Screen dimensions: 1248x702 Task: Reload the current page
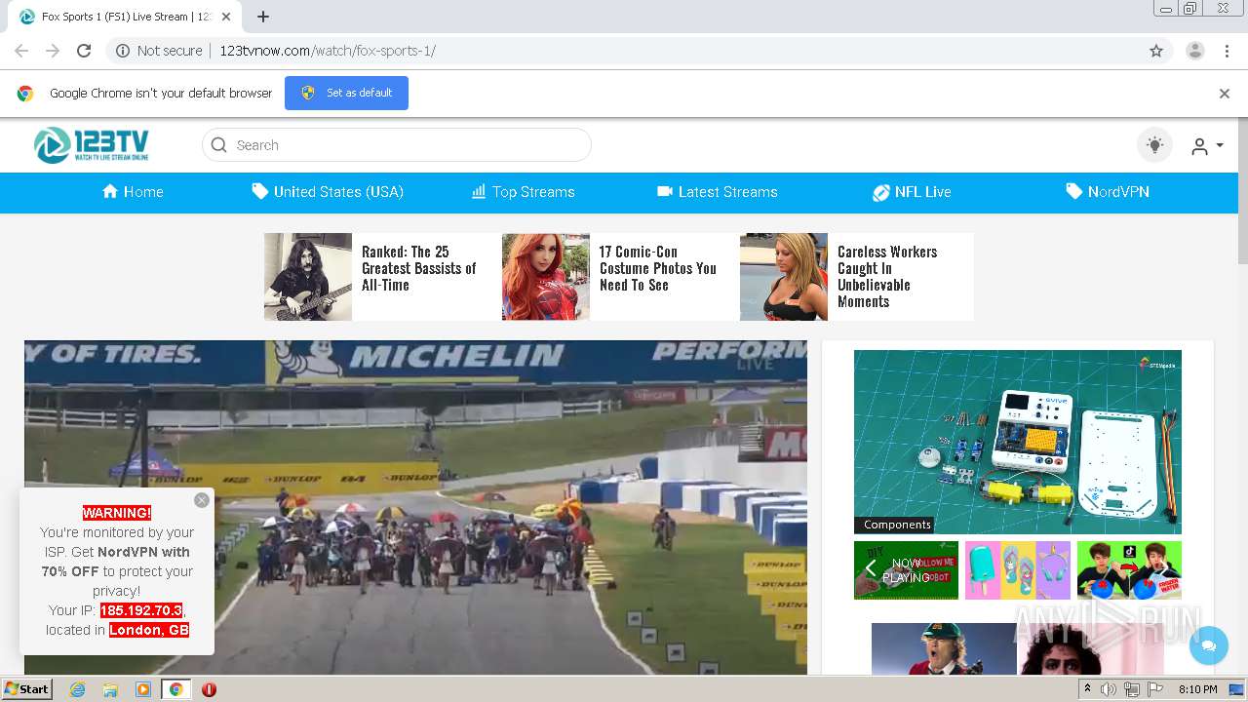coord(84,51)
